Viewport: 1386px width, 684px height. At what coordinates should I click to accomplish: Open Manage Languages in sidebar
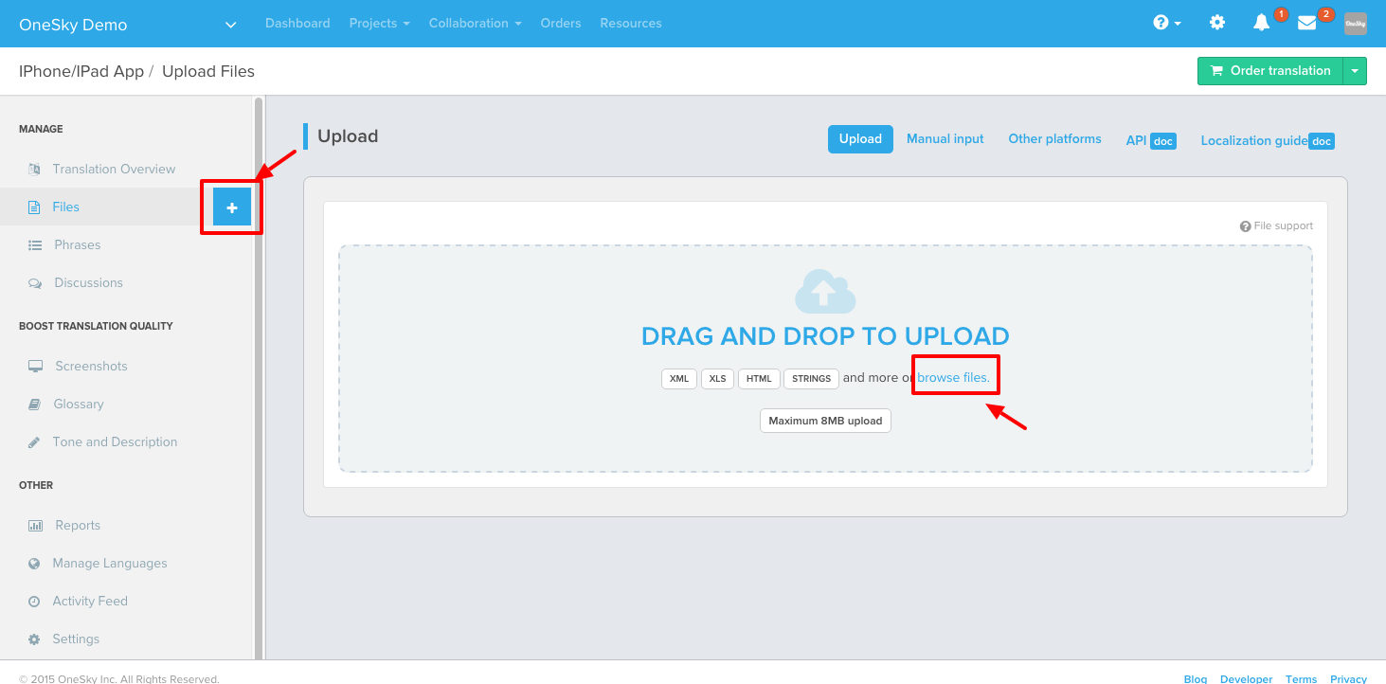click(110, 563)
